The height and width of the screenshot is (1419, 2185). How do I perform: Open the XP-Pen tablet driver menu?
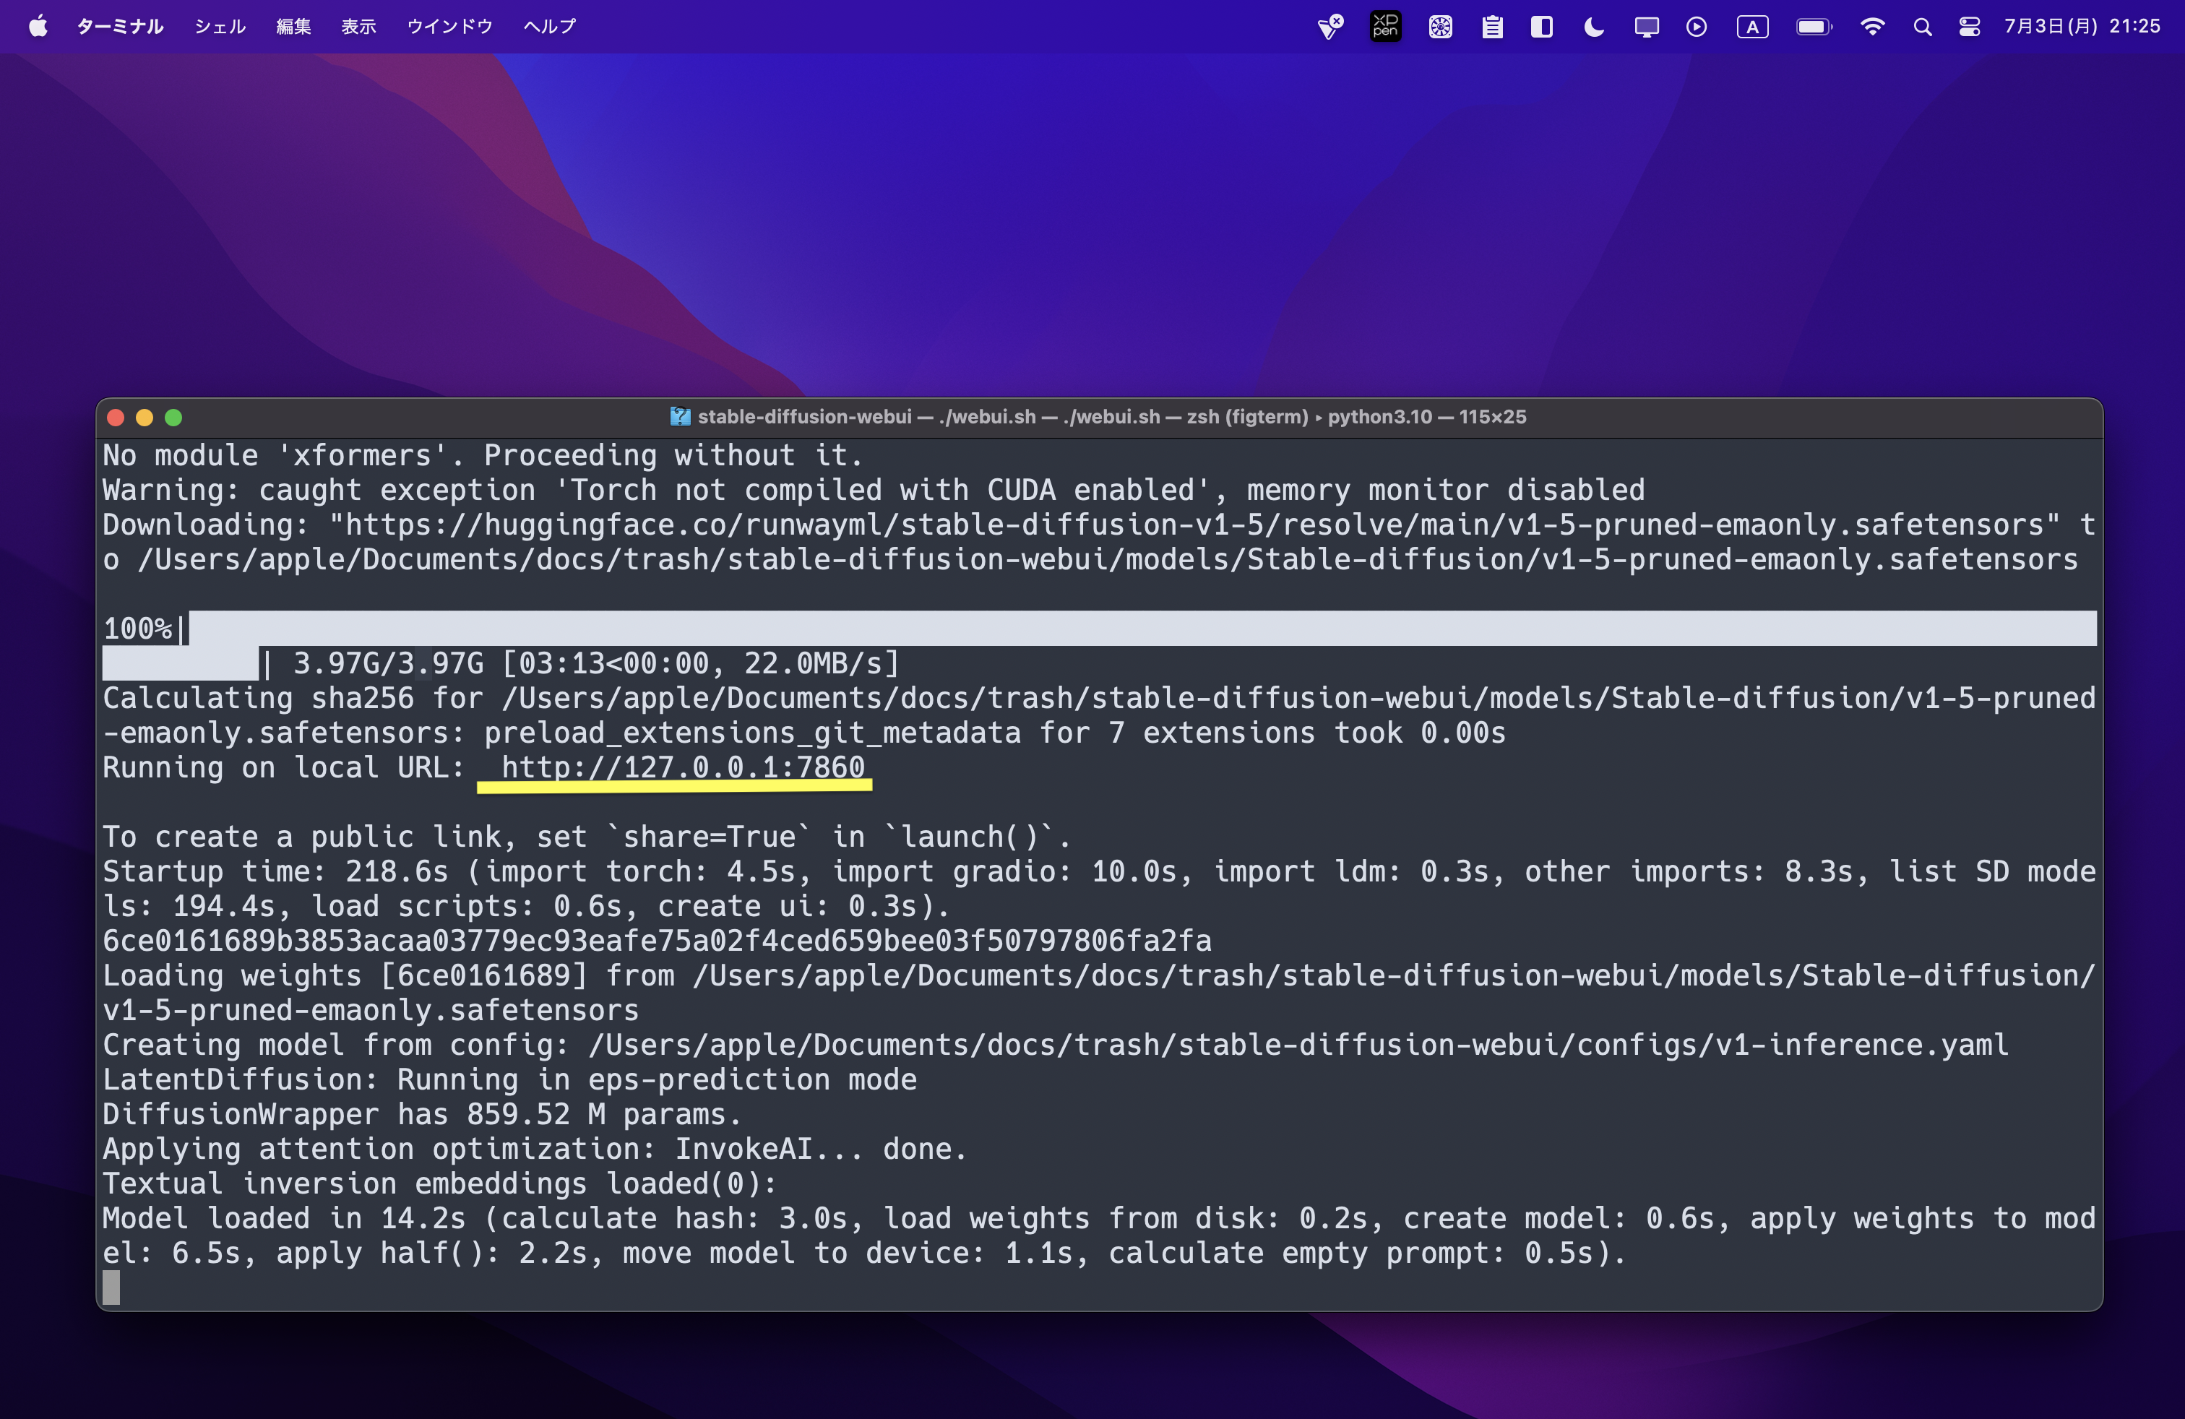click(1384, 26)
